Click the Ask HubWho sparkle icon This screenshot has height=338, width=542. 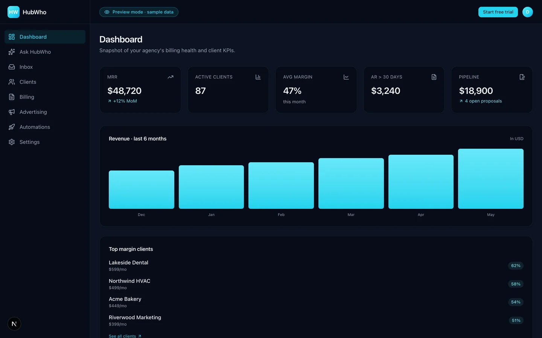[x=12, y=52]
